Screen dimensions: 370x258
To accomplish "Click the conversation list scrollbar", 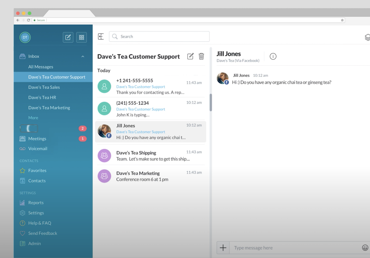I will (211, 102).
